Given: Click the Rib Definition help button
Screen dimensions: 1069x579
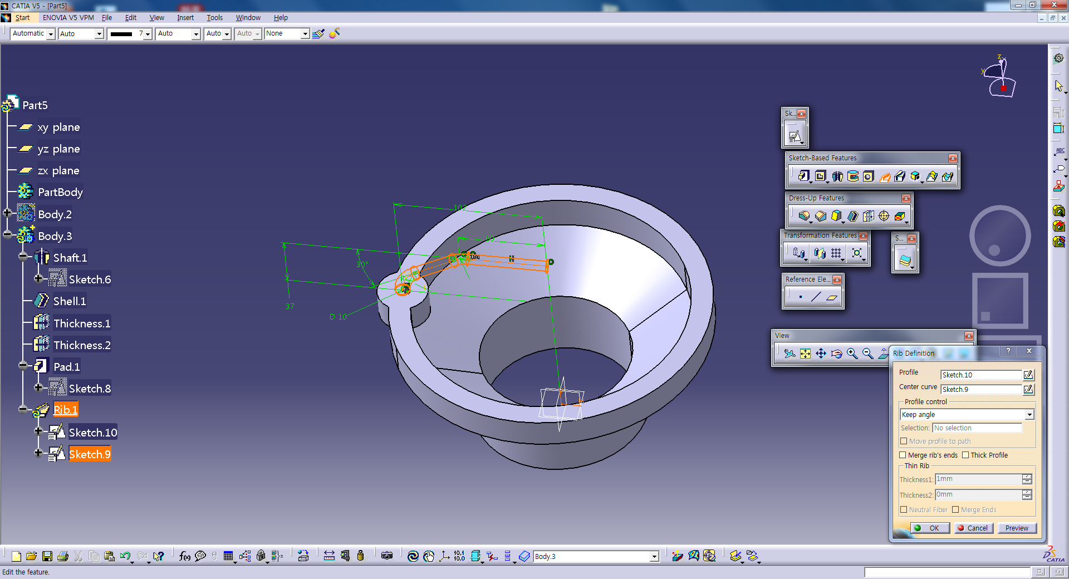Looking at the screenshot, I should [x=1008, y=351].
